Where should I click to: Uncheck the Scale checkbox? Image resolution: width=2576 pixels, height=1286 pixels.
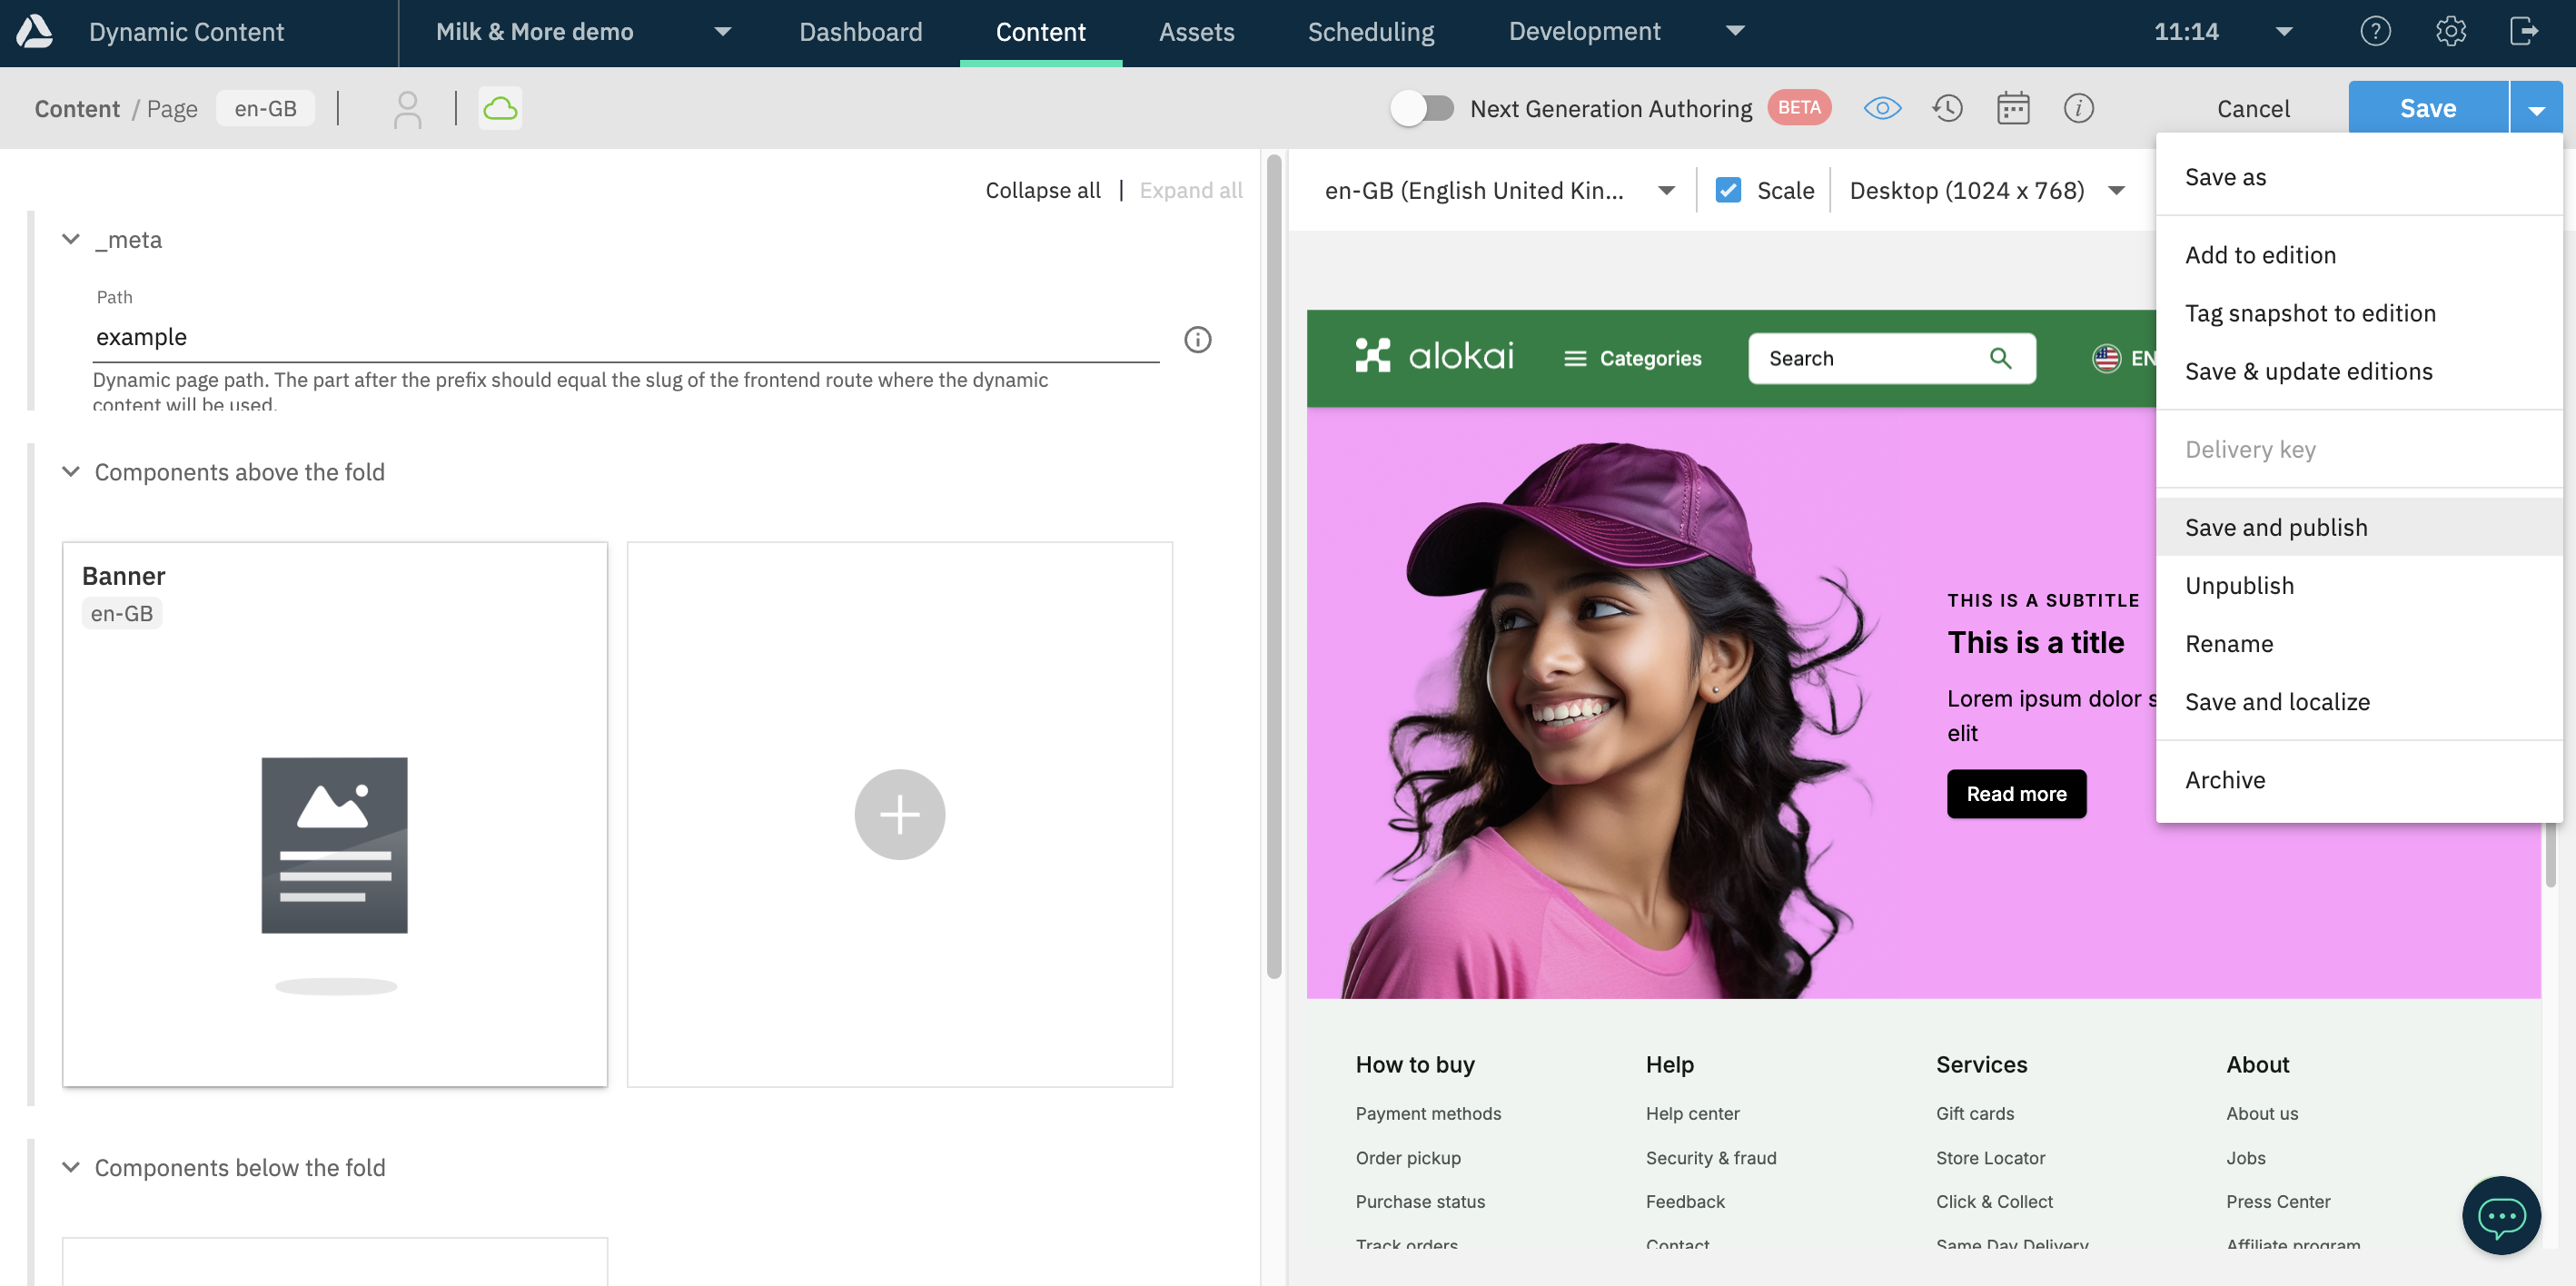coord(1728,190)
